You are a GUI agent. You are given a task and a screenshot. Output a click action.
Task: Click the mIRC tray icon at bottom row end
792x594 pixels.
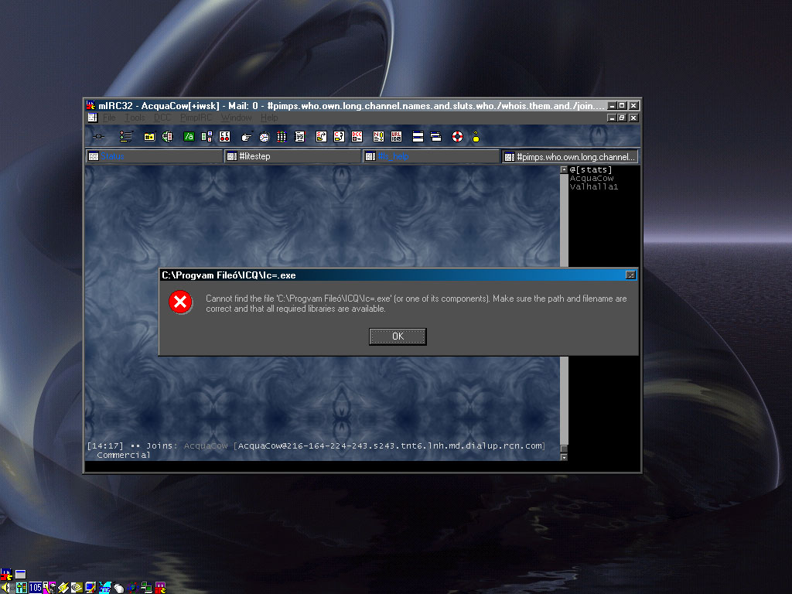(x=160, y=588)
